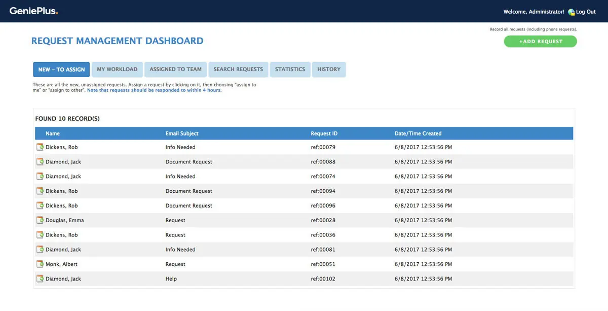The width and height of the screenshot is (608, 311).
Task: Select the Monk, Albert name cell
Action: pyautogui.click(x=61, y=264)
